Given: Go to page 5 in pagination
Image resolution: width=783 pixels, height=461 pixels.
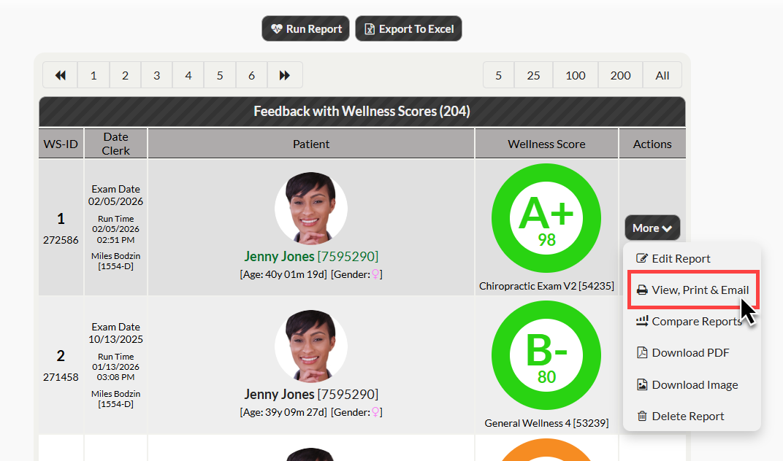Looking at the screenshot, I should 220,75.
